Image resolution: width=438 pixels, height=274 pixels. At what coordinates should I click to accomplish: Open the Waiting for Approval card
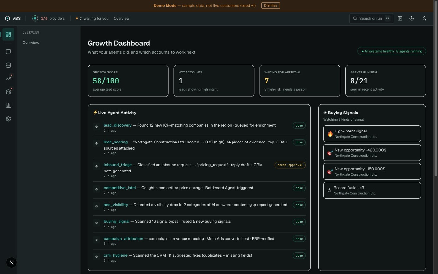pyautogui.click(x=300, y=81)
